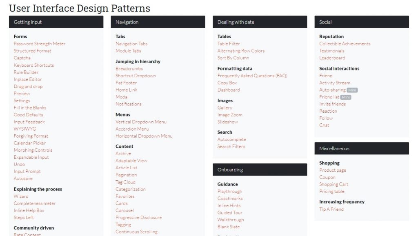
Task: Open the Collectible Achievements pattern
Action: point(345,44)
